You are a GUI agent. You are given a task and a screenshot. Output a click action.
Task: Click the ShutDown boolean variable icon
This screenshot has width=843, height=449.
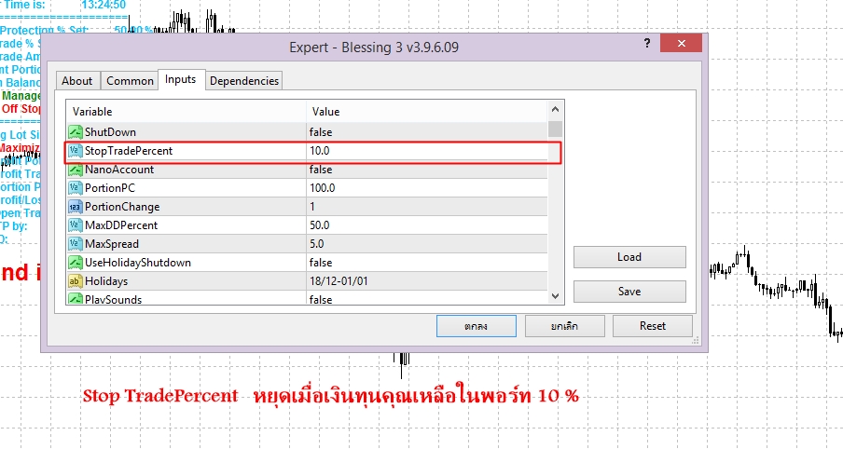76,132
